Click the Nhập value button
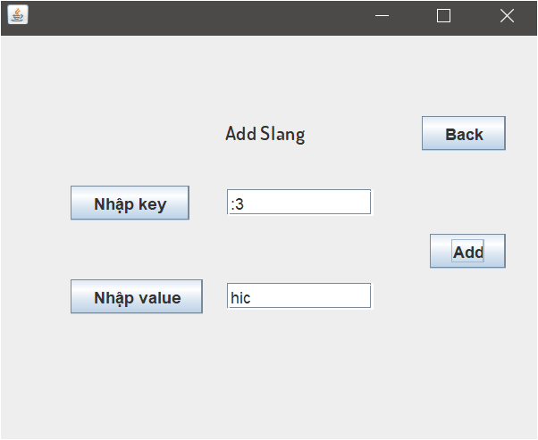 coord(137,297)
